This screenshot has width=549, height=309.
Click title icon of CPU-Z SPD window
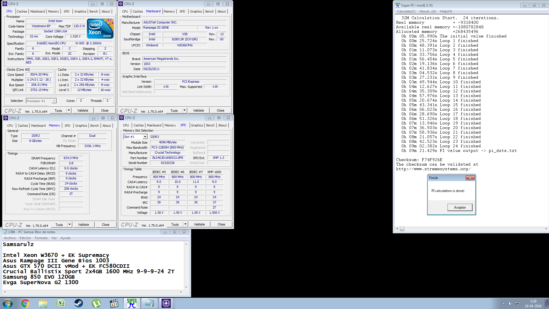tap(122, 118)
